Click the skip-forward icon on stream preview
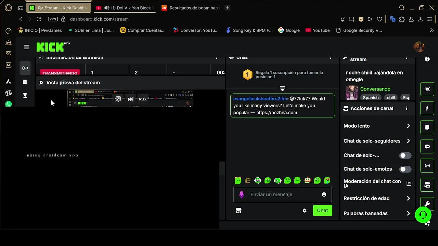This screenshot has width=438, height=246. pos(130,99)
